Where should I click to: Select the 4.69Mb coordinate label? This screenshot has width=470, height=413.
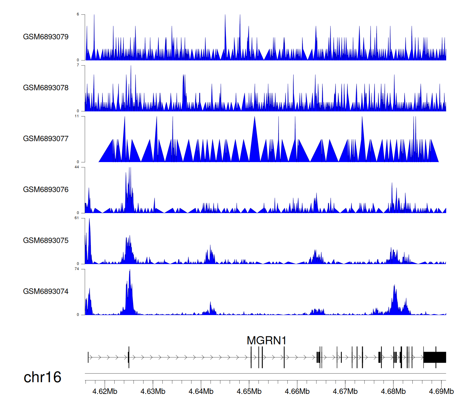(441, 392)
